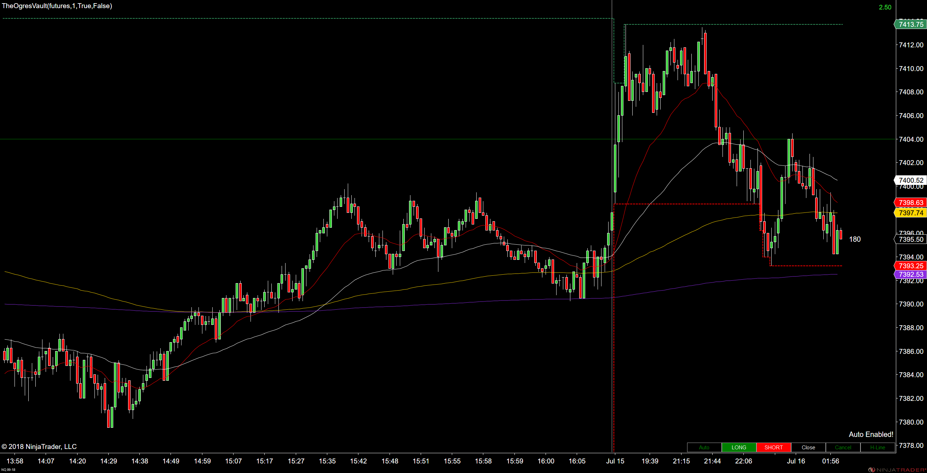This screenshot has height=473, width=927.
Task: Click the 13:58 time label
Action: coord(15,461)
